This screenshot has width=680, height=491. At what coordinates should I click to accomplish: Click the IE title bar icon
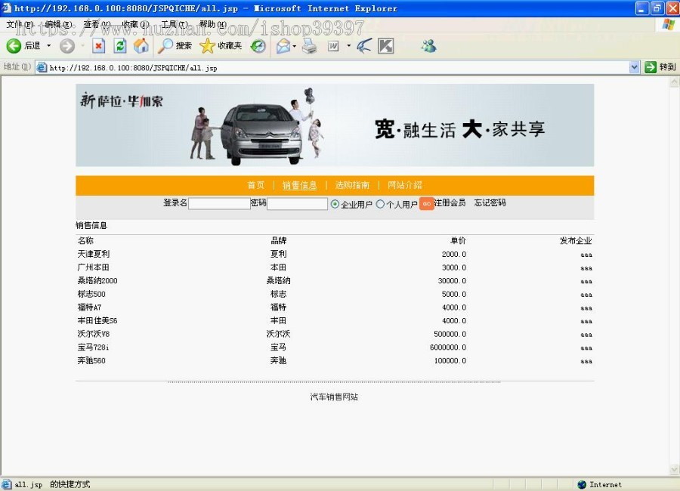tap(6, 8)
